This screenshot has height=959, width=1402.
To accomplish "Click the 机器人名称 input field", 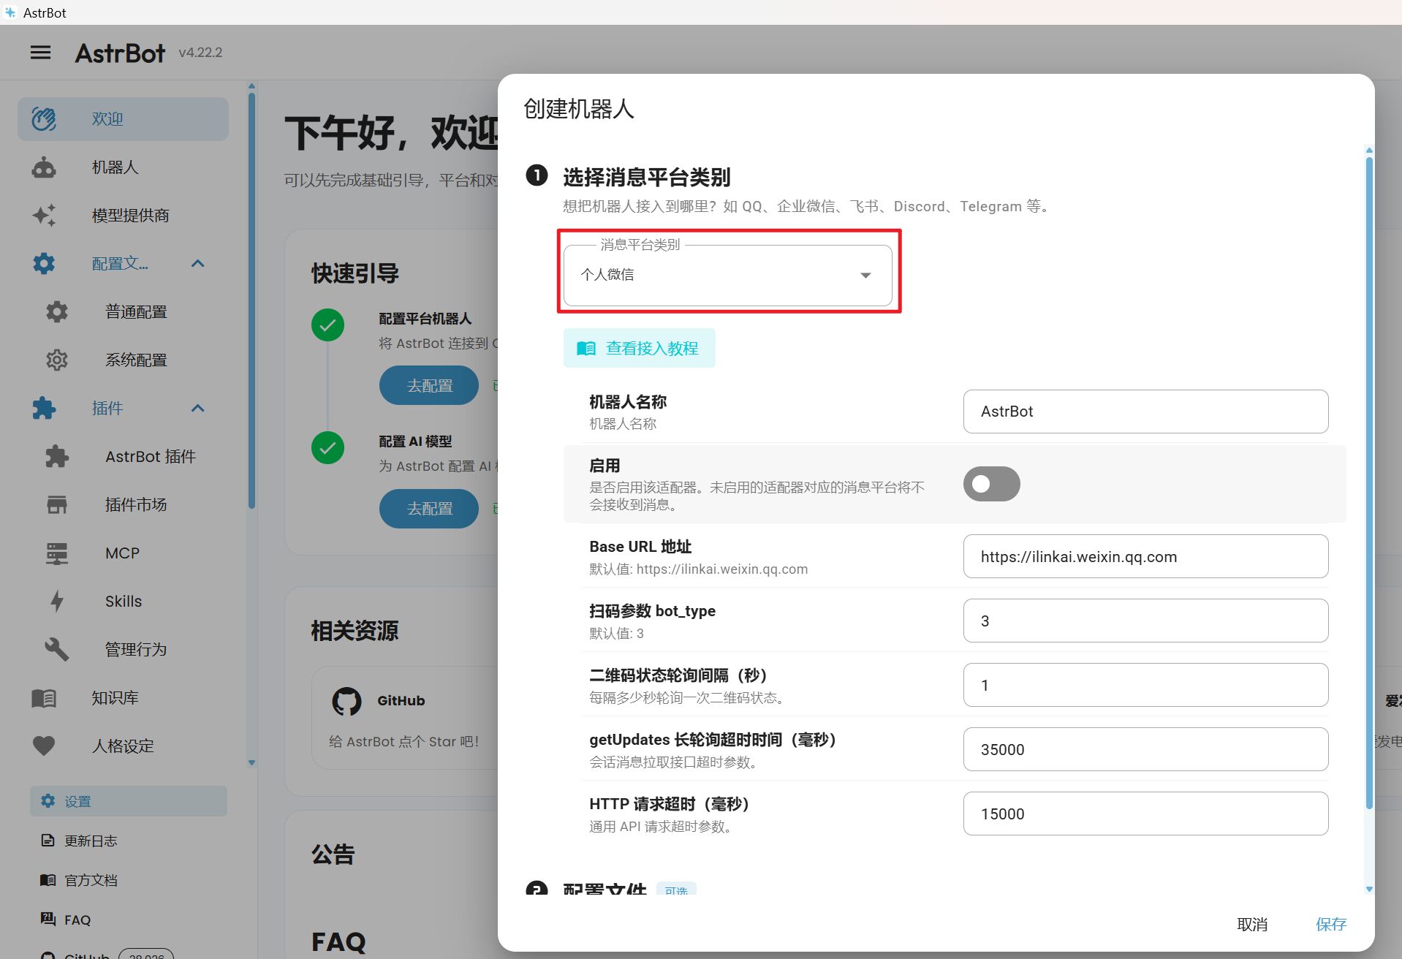I will (x=1145, y=412).
